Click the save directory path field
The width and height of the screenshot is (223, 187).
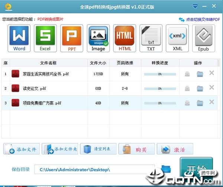(x=94, y=169)
